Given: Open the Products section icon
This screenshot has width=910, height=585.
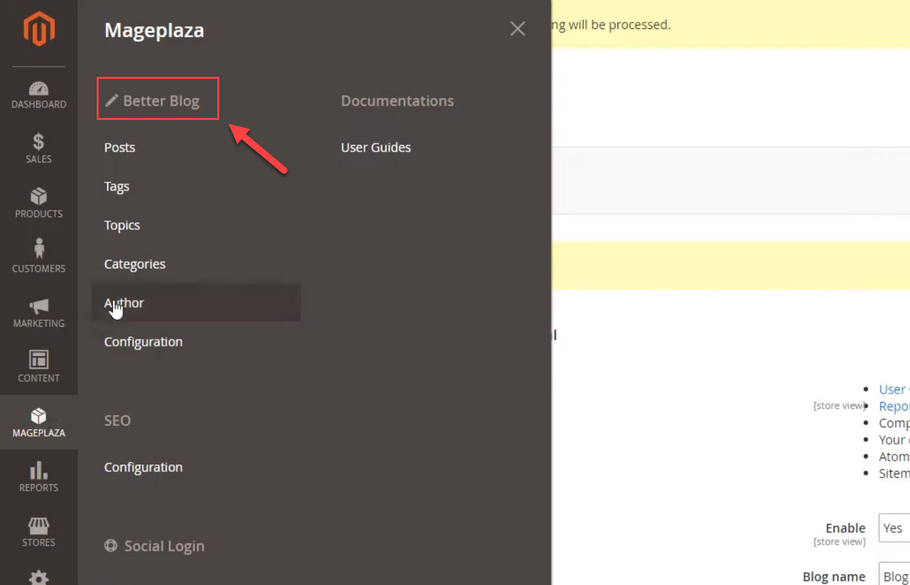Looking at the screenshot, I should coord(38,197).
